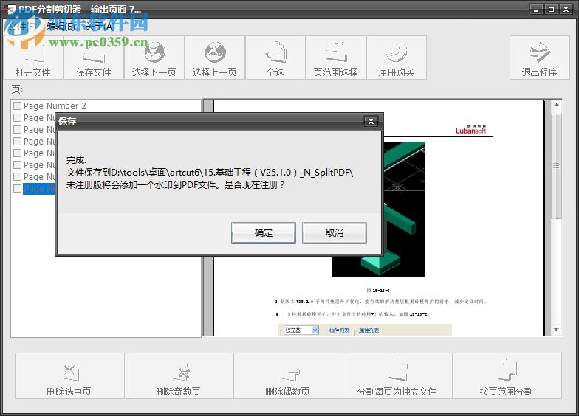This screenshot has width=579, height=416.
Task: Open 注册购买 register and buy
Action: pyautogui.click(x=397, y=58)
